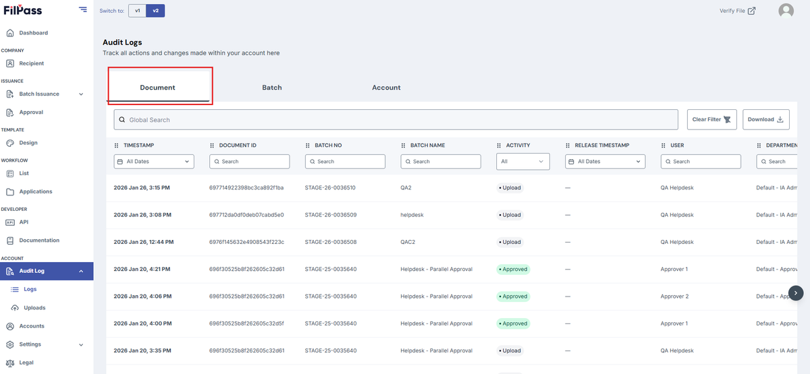Open the Activity All filter dropdown
The height and width of the screenshot is (374, 810).
523,162
